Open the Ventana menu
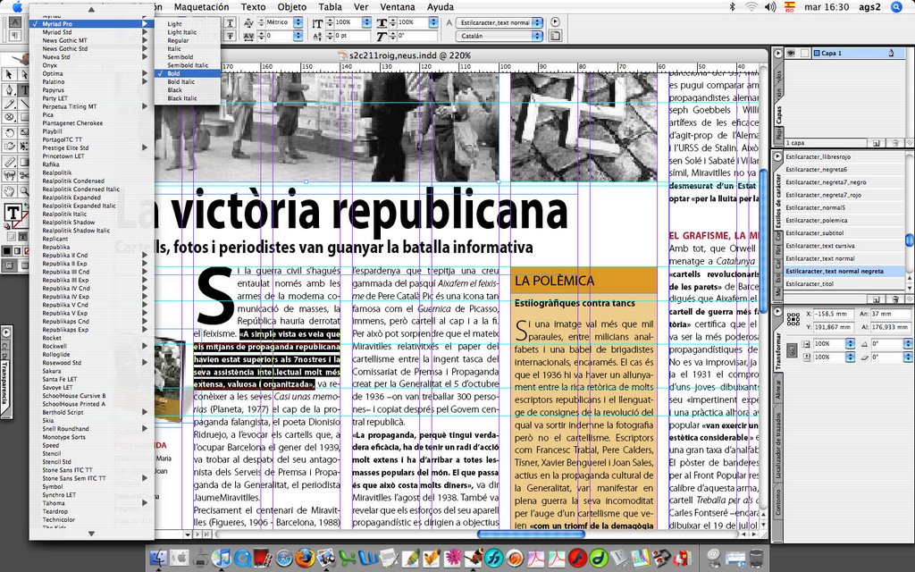This screenshot has width=915, height=572. pos(398,7)
